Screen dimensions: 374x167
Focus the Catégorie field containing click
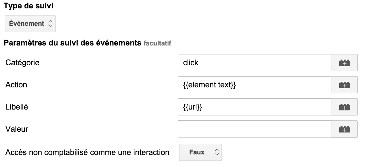coord(254,63)
